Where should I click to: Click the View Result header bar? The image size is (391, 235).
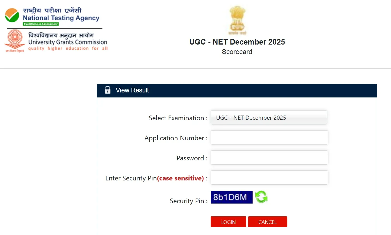tap(237, 90)
